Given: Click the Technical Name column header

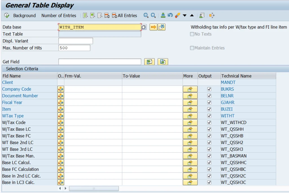Looking at the screenshot, I should pos(248,76).
